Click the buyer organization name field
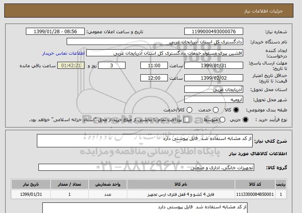Viewport: 302px width, 213px height. pos(155,42)
